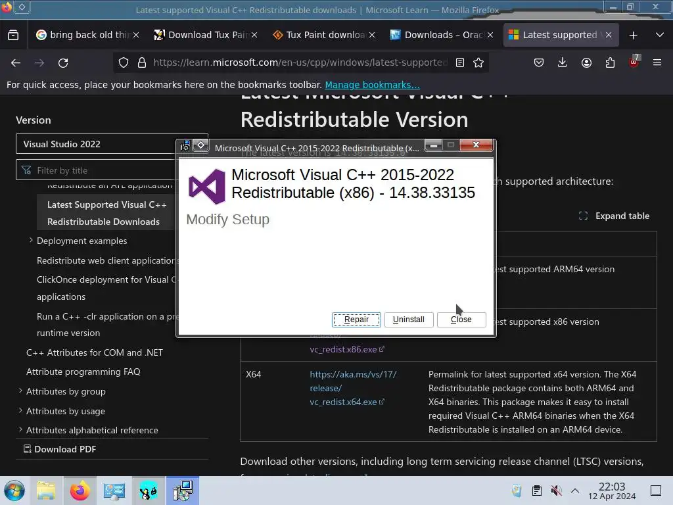This screenshot has height=505, width=673.
Task: Open the Tux Paint penguin taskbar icon
Action: coord(148,491)
